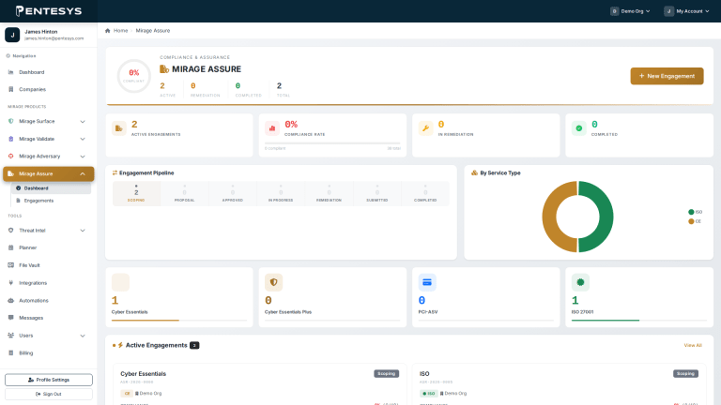Open Engagements under Mirage Assure
Viewport: 721px width, 405px height.
[x=51, y=201]
